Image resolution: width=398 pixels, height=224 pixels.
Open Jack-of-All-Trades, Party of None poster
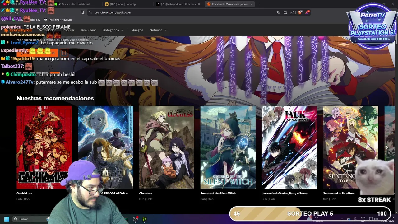pyautogui.click(x=289, y=147)
